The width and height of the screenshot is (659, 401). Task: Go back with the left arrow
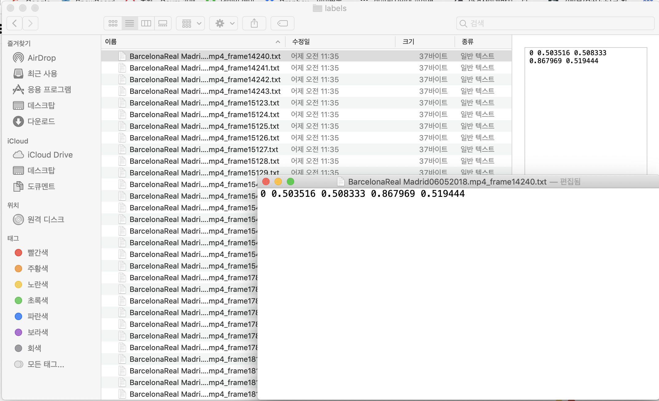[x=14, y=24]
